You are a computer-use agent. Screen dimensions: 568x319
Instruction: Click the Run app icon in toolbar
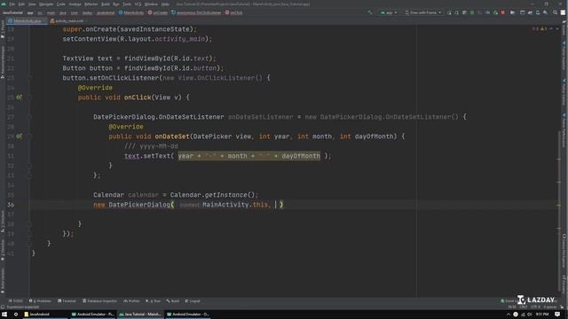(x=449, y=12)
